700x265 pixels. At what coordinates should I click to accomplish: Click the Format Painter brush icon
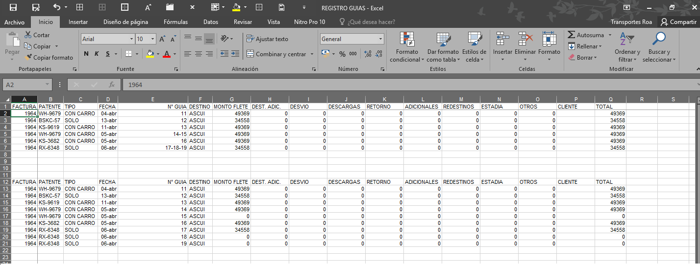[28, 58]
